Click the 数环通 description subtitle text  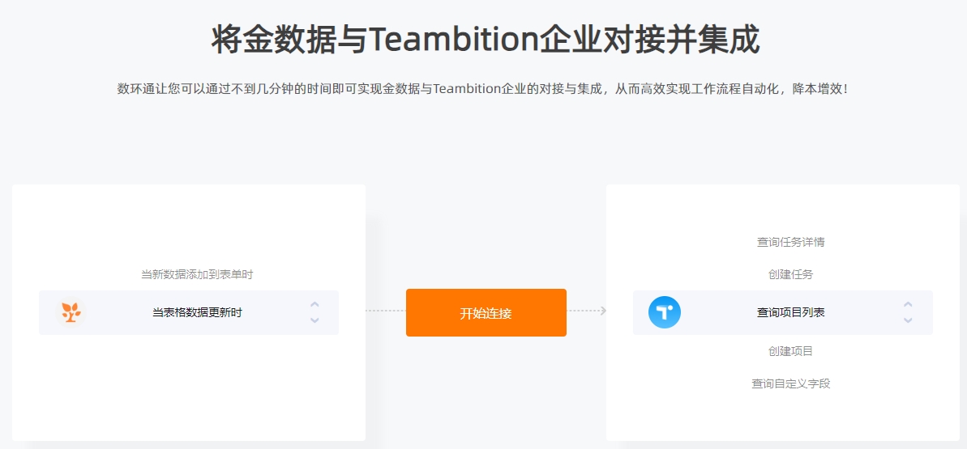pos(483,89)
